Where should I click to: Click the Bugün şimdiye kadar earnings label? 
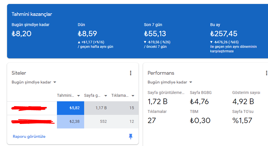(30, 25)
